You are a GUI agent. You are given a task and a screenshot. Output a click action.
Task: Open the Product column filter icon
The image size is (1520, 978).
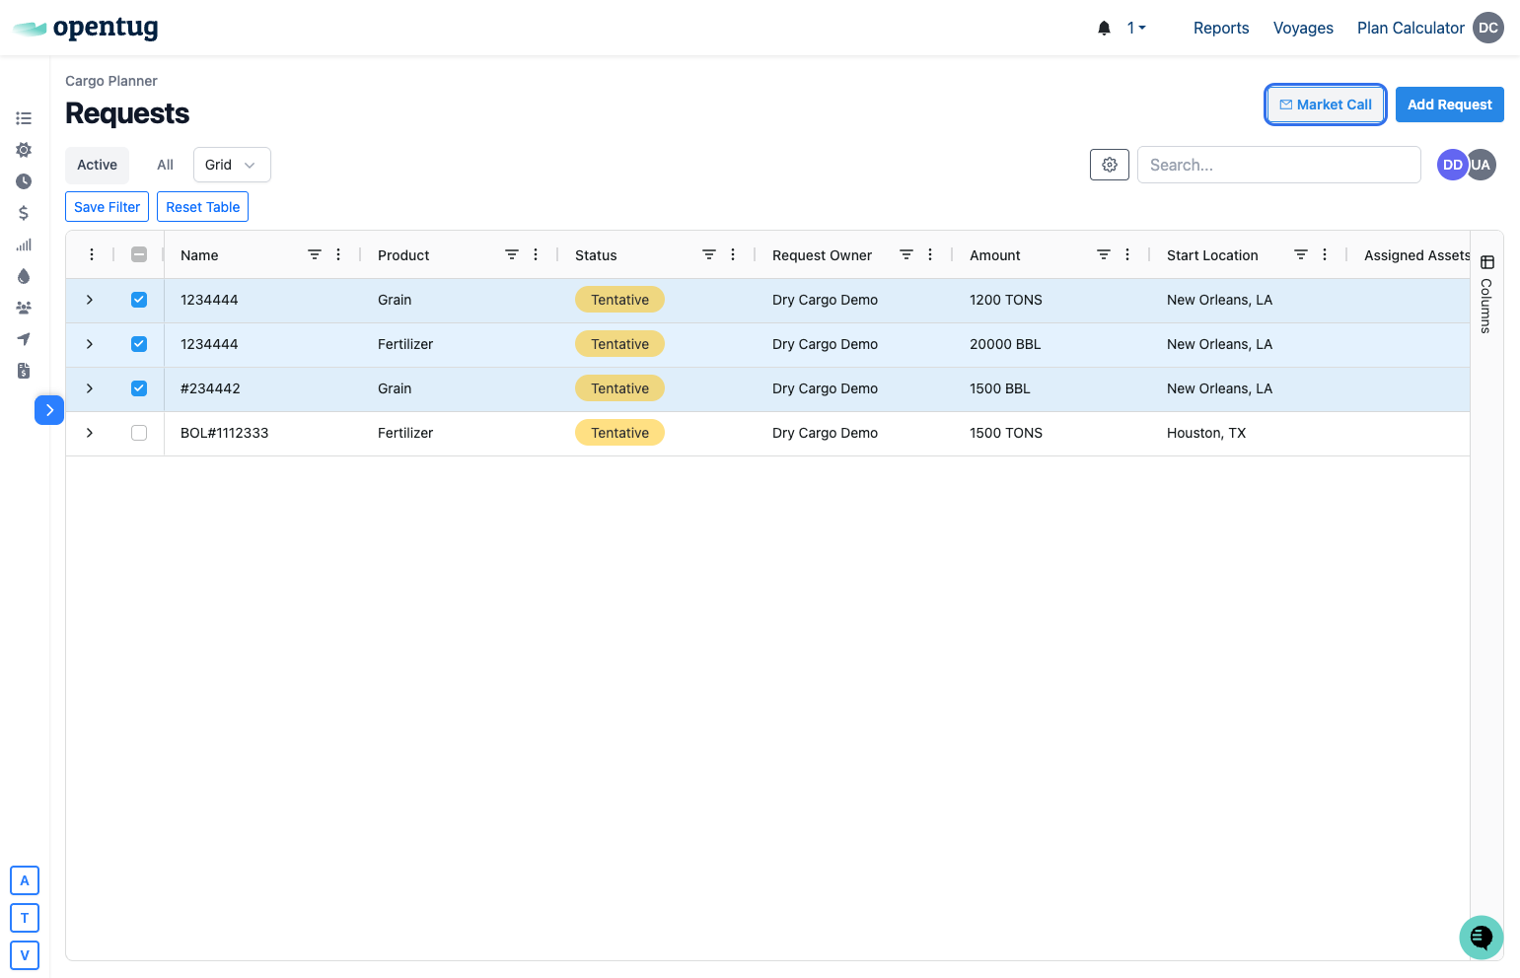(x=512, y=254)
